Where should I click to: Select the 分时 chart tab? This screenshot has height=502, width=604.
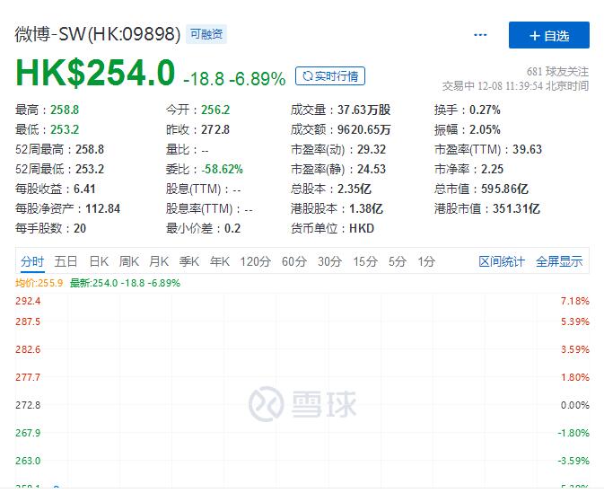pyautogui.click(x=32, y=261)
